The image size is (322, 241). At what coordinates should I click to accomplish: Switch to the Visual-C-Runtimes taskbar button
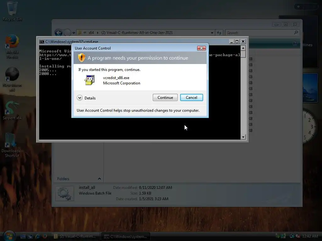click(76, 236)
